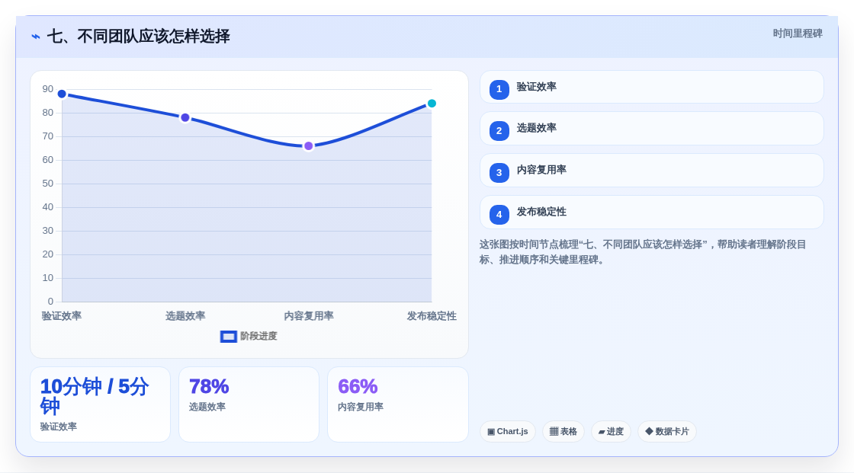Click the x-axis label 发布稳定性
The width and height of the screenshot is (854, 473).
click(432, 315)
